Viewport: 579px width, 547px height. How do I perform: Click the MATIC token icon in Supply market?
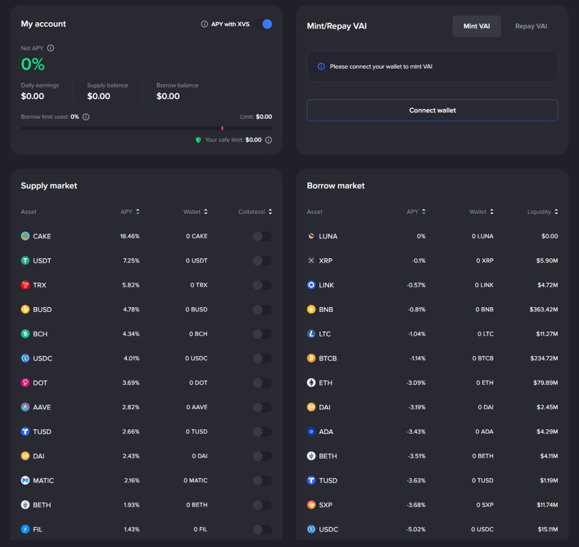pyautogui.click(x=25, y=480)
